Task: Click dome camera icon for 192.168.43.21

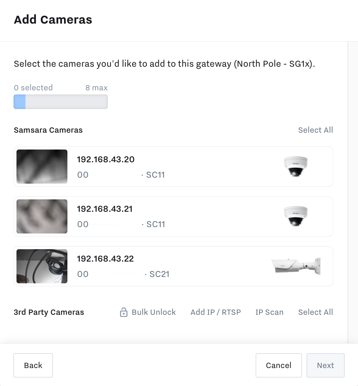Action: 296,216
